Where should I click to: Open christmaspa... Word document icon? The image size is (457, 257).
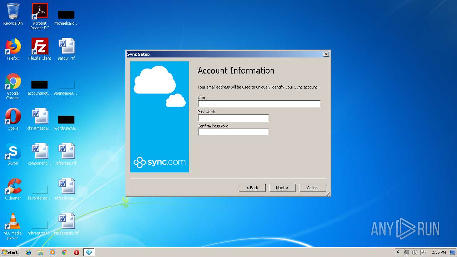tap(40, 119)
